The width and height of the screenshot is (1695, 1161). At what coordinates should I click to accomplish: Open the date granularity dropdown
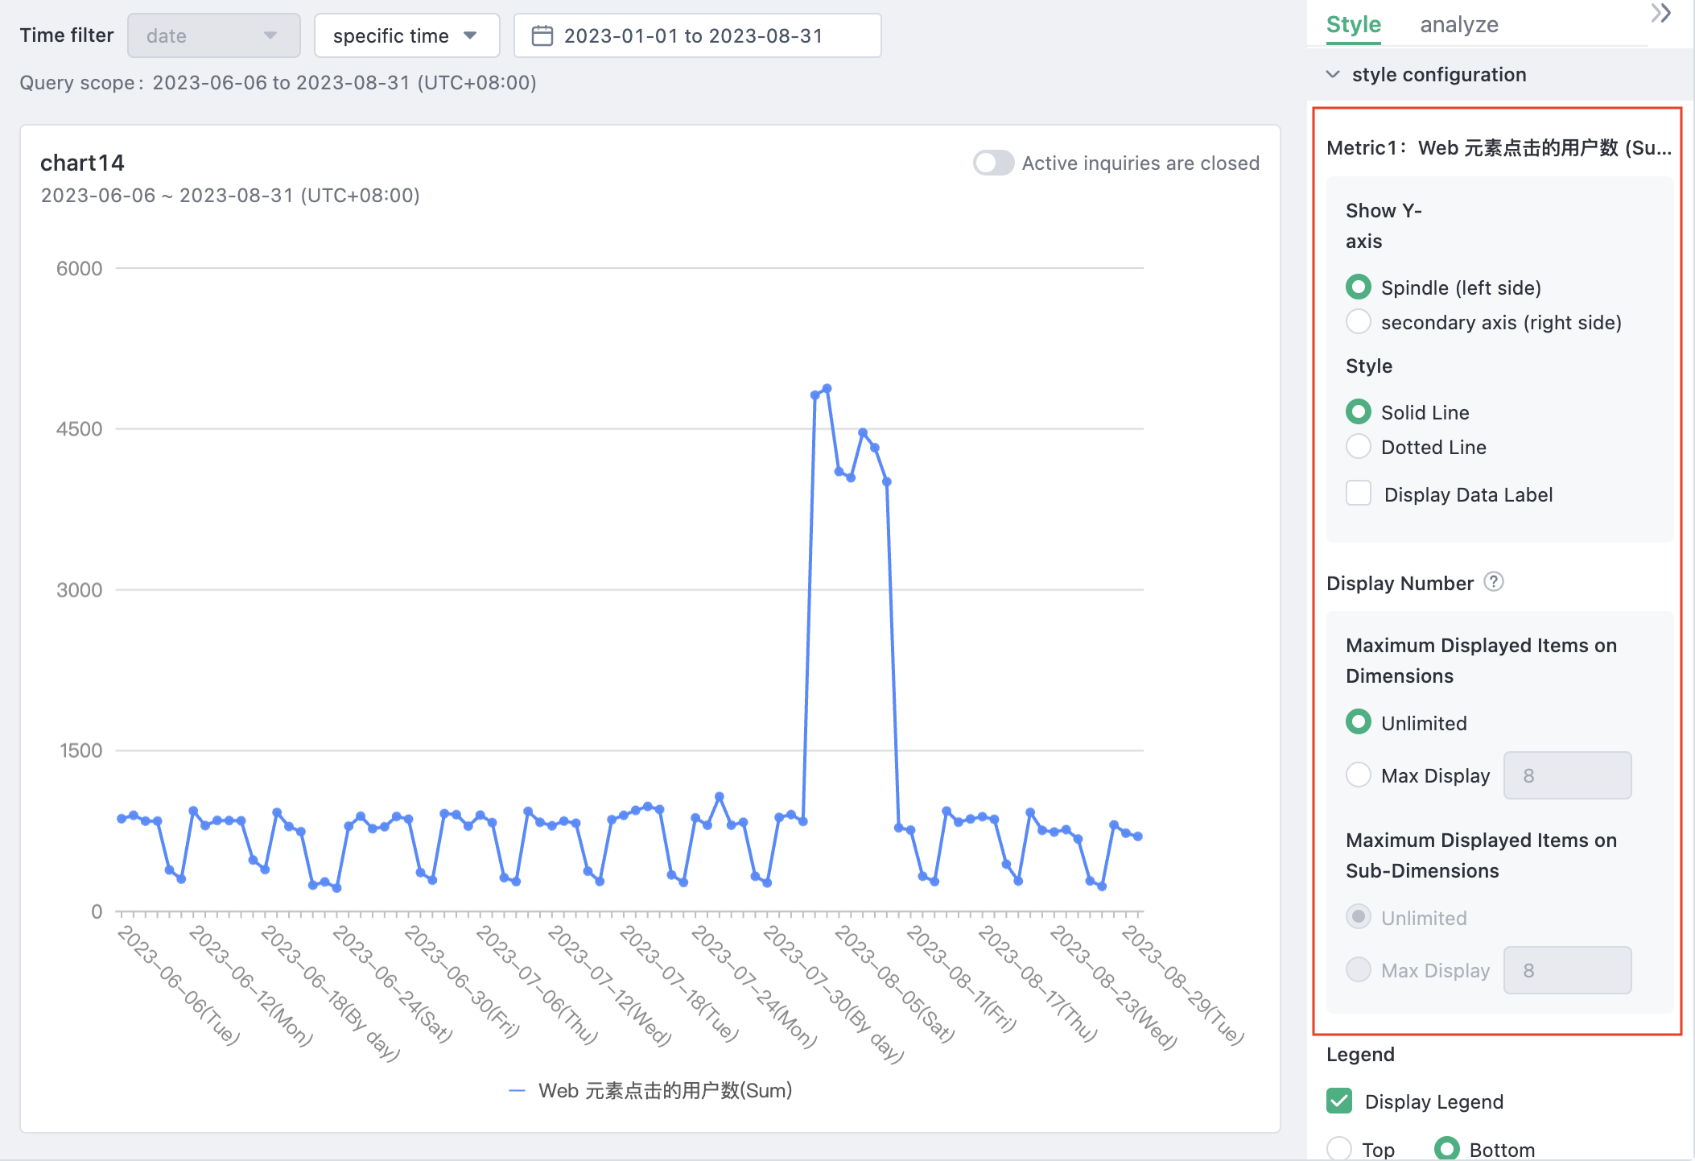coord(213,35)
